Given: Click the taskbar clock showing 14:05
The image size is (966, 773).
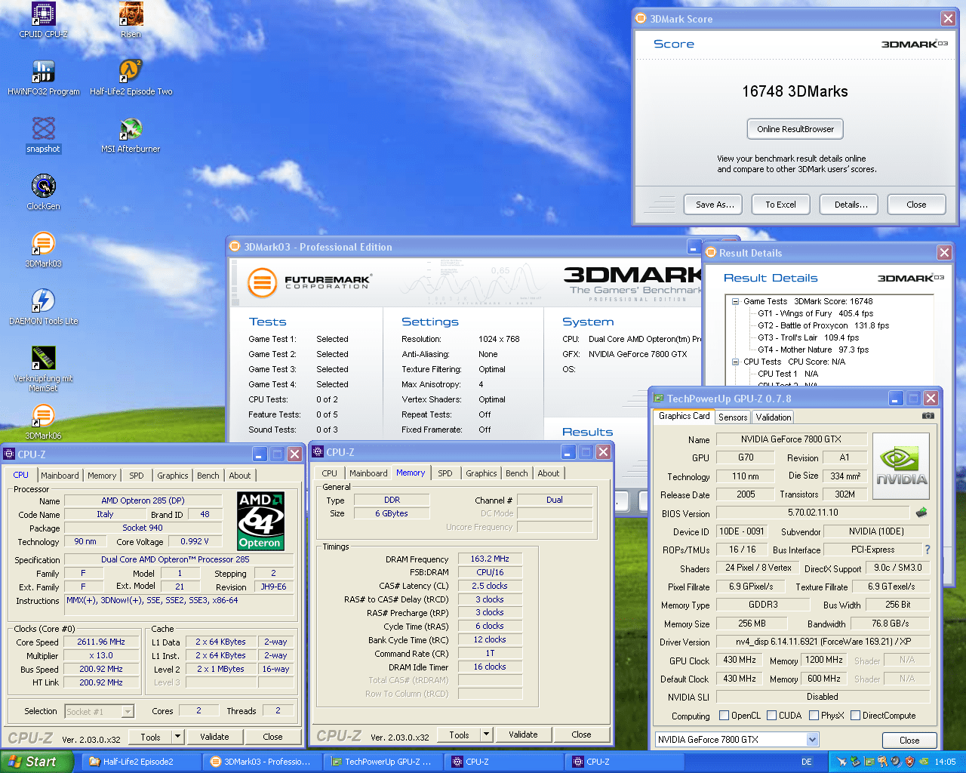Looking at the screenshot, I should tap(945, 762).
